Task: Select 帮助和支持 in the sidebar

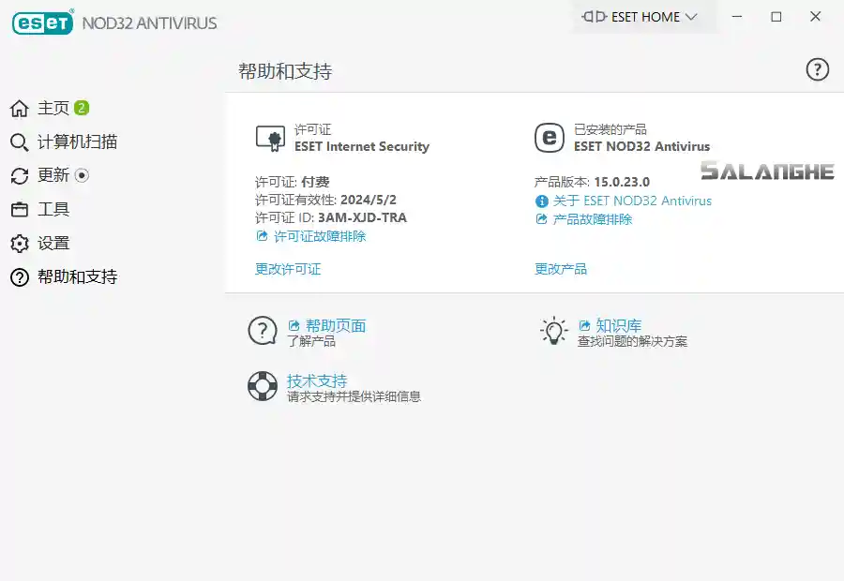Action: (18, 276)
